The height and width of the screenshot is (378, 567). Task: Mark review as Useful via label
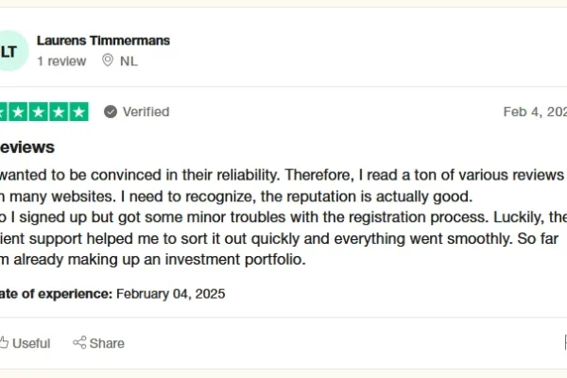coord(33,343)
